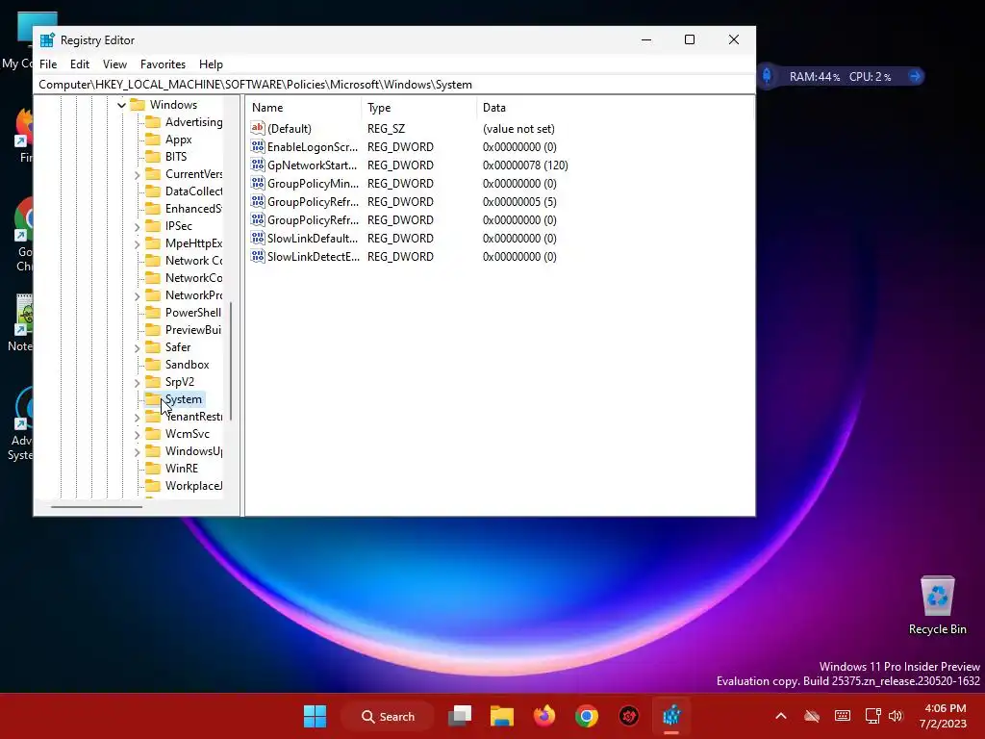Select the System key in tree
This screenshot has width=985, height=739.
point(183,399)
